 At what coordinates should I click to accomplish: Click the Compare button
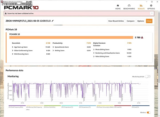click(131, 21)
